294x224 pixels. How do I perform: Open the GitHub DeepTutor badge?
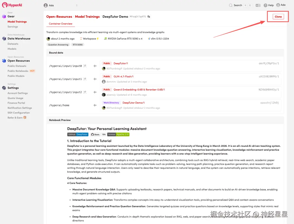click(x=78, y=135)
